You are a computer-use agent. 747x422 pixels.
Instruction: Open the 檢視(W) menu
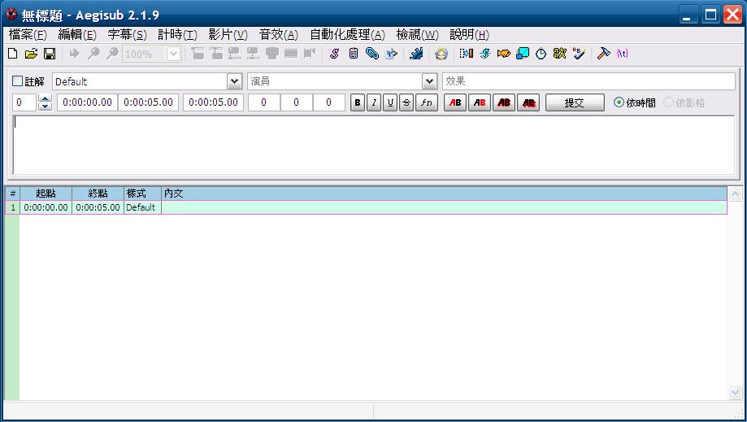417,35
